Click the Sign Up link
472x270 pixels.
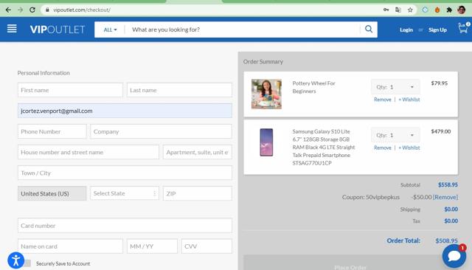tap(437, 30)
